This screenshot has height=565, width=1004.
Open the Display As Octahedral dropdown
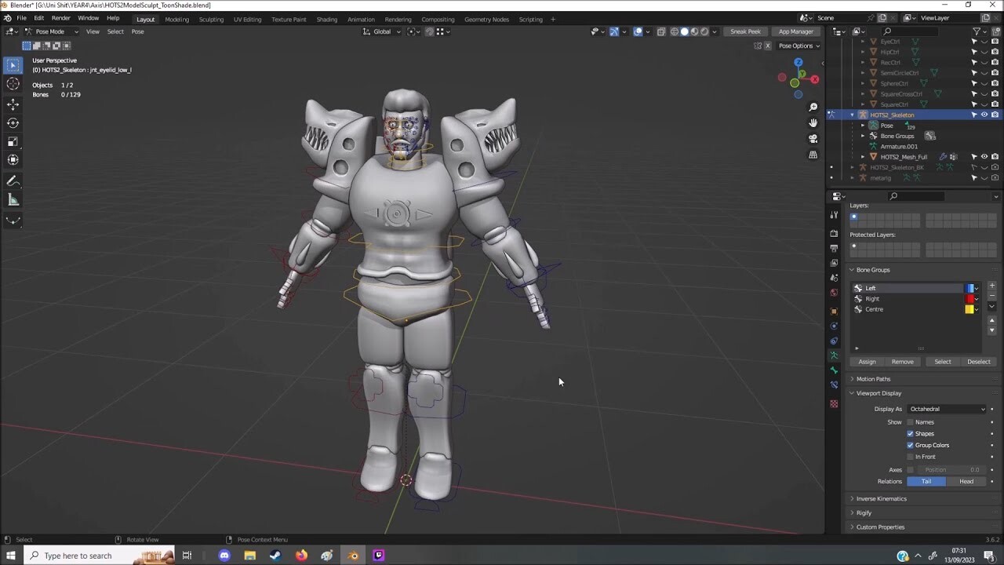coord(945,408)
